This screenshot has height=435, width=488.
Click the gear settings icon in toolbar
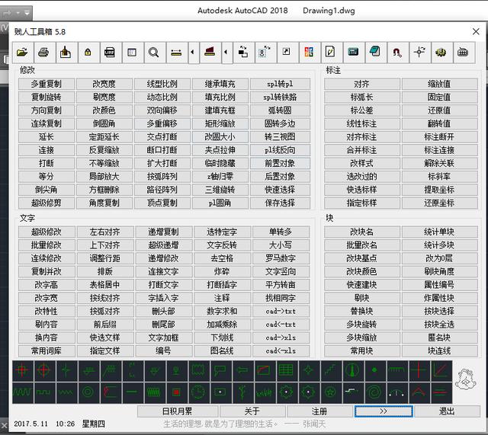(x=441, y=53)
